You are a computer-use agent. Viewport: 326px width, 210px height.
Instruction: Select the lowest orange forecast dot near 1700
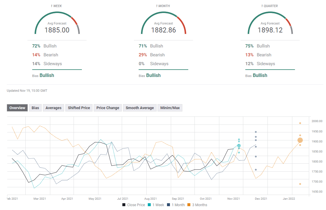coord(300,184)
